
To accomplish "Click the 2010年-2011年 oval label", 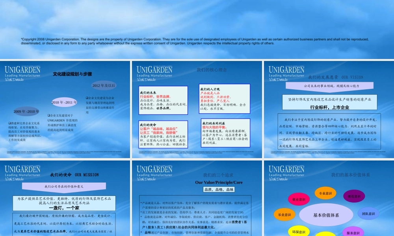I will coord(64,102).
